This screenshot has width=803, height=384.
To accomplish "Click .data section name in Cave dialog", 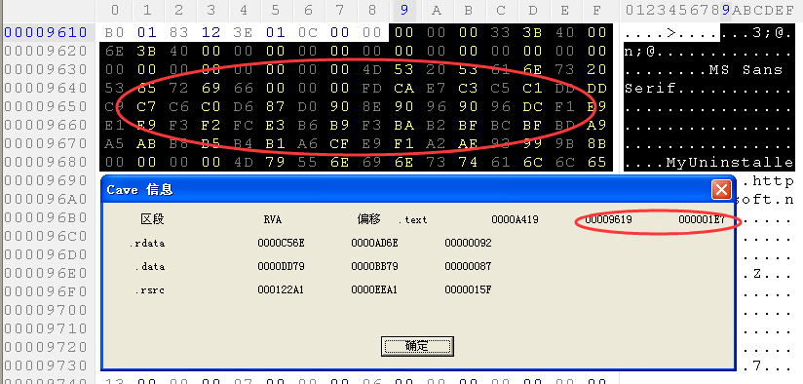I will [150, 267].
